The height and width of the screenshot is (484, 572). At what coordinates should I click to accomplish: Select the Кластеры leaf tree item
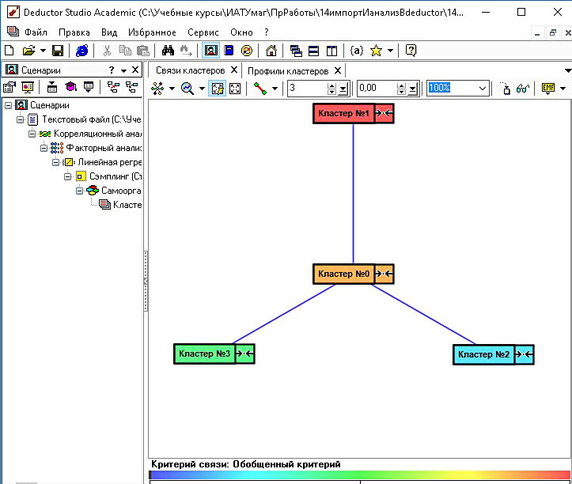click(x=120, y=205)
